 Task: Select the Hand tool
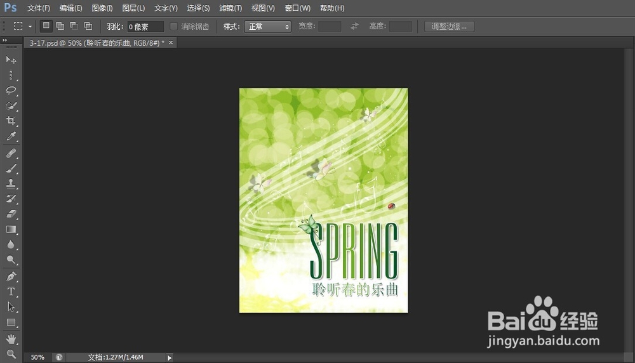[x=11, y=339]
